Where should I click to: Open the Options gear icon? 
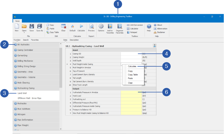pyautogui.click(x=101, y=27)
